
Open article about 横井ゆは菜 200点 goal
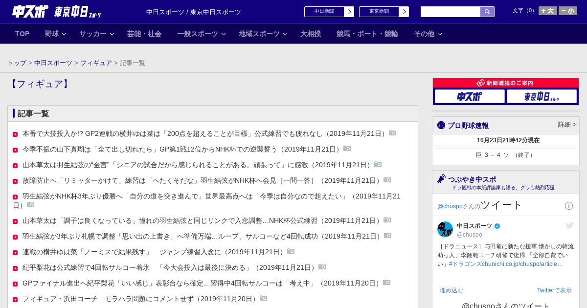(204, 133)
